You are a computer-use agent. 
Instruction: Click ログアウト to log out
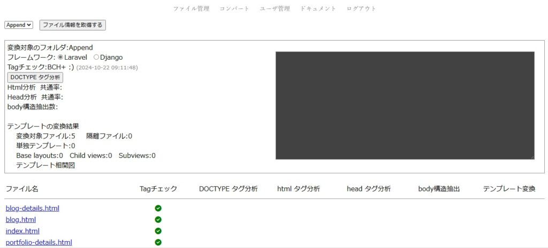pyautogui.click(x=361, y=9)
